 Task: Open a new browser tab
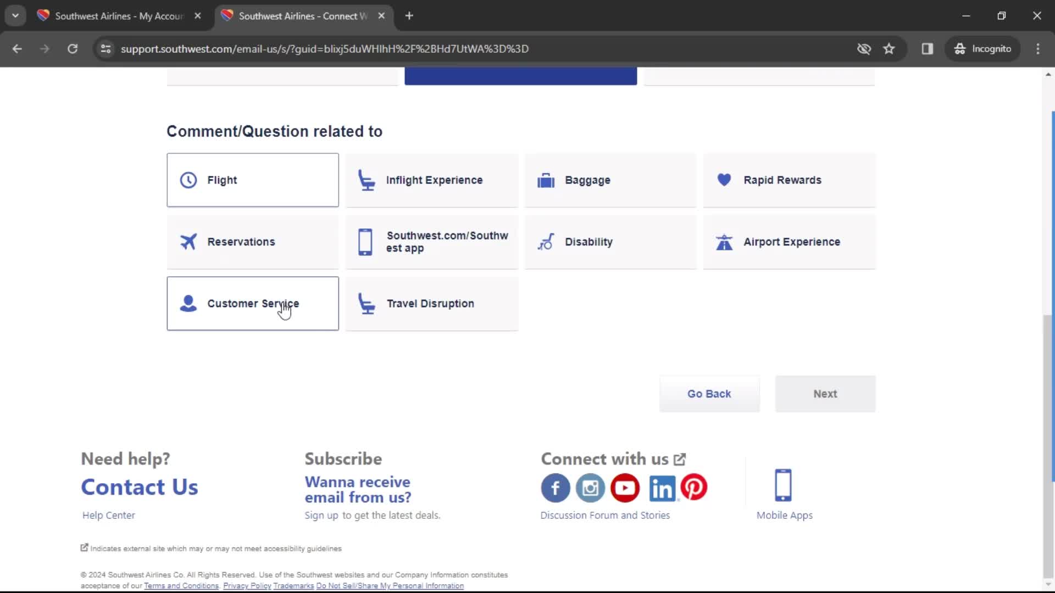(x=409, y=16)
